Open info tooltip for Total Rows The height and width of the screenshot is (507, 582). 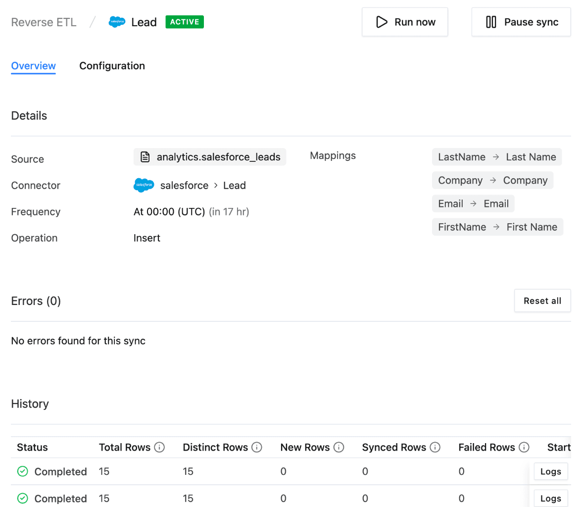[x=159, y=447]
